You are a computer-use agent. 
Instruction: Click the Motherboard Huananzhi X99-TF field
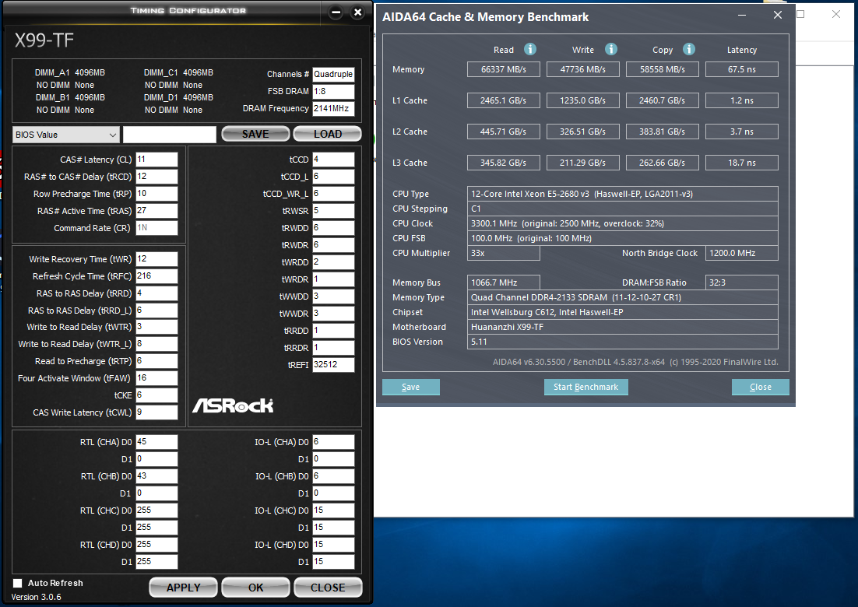coord(623,327)
